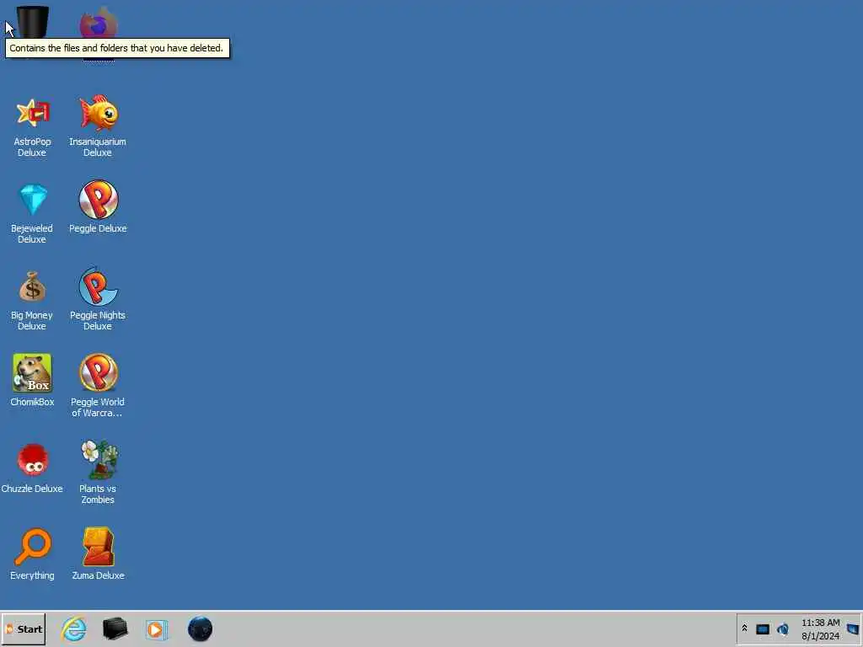Click the Peggle Nights Deluxe label
The image size is (863, 647).
pos(98,321)
